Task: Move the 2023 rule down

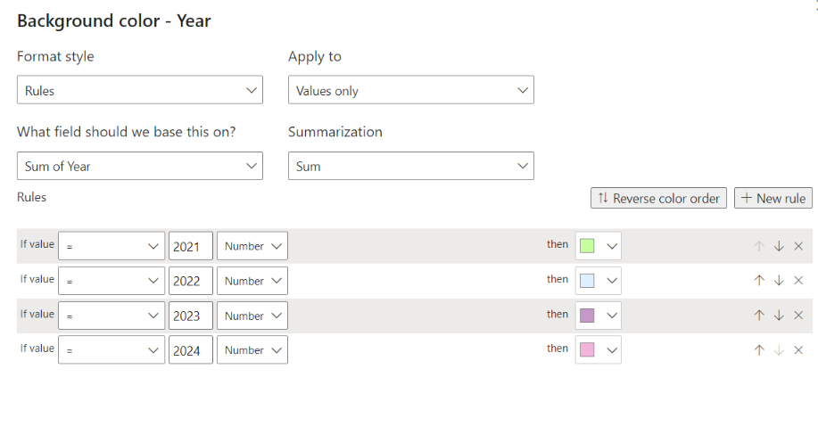Action: [779, 316]
